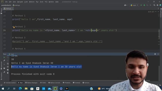Click the main.py breadcrumb in navigation bar
The image size is (162, 91).
click(x=16, y=5)
